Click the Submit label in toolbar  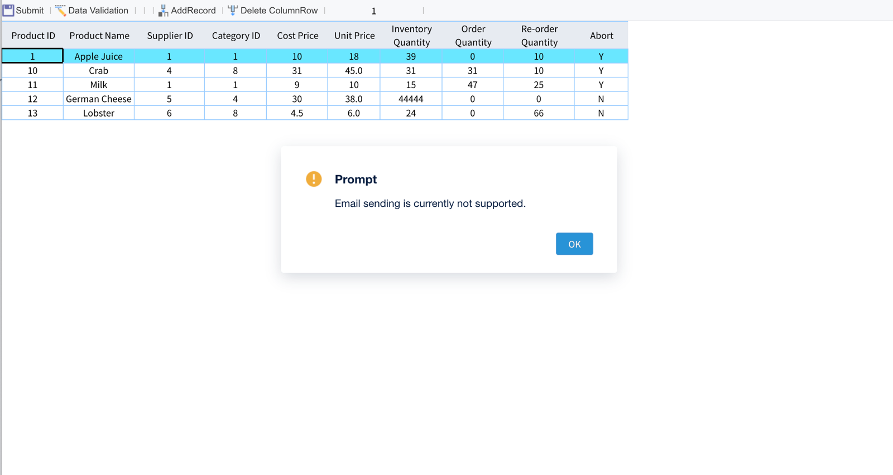coord(30,11)
